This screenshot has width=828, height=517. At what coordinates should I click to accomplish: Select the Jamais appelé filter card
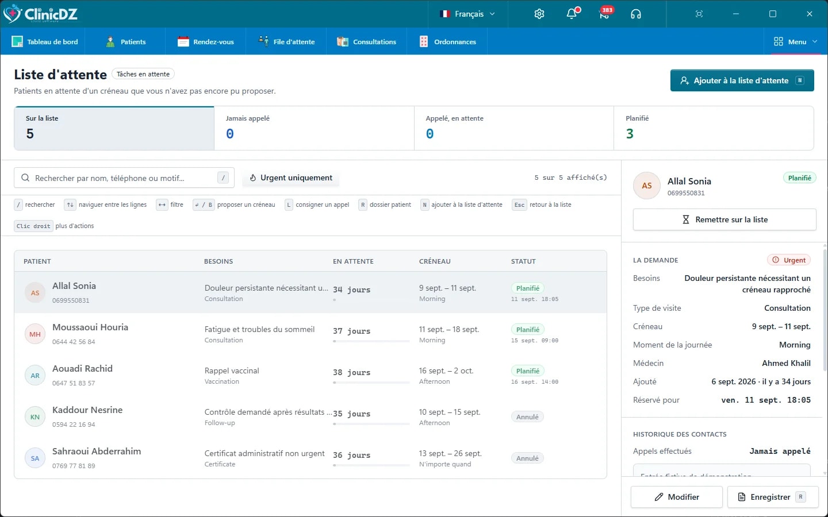[314, 128]
